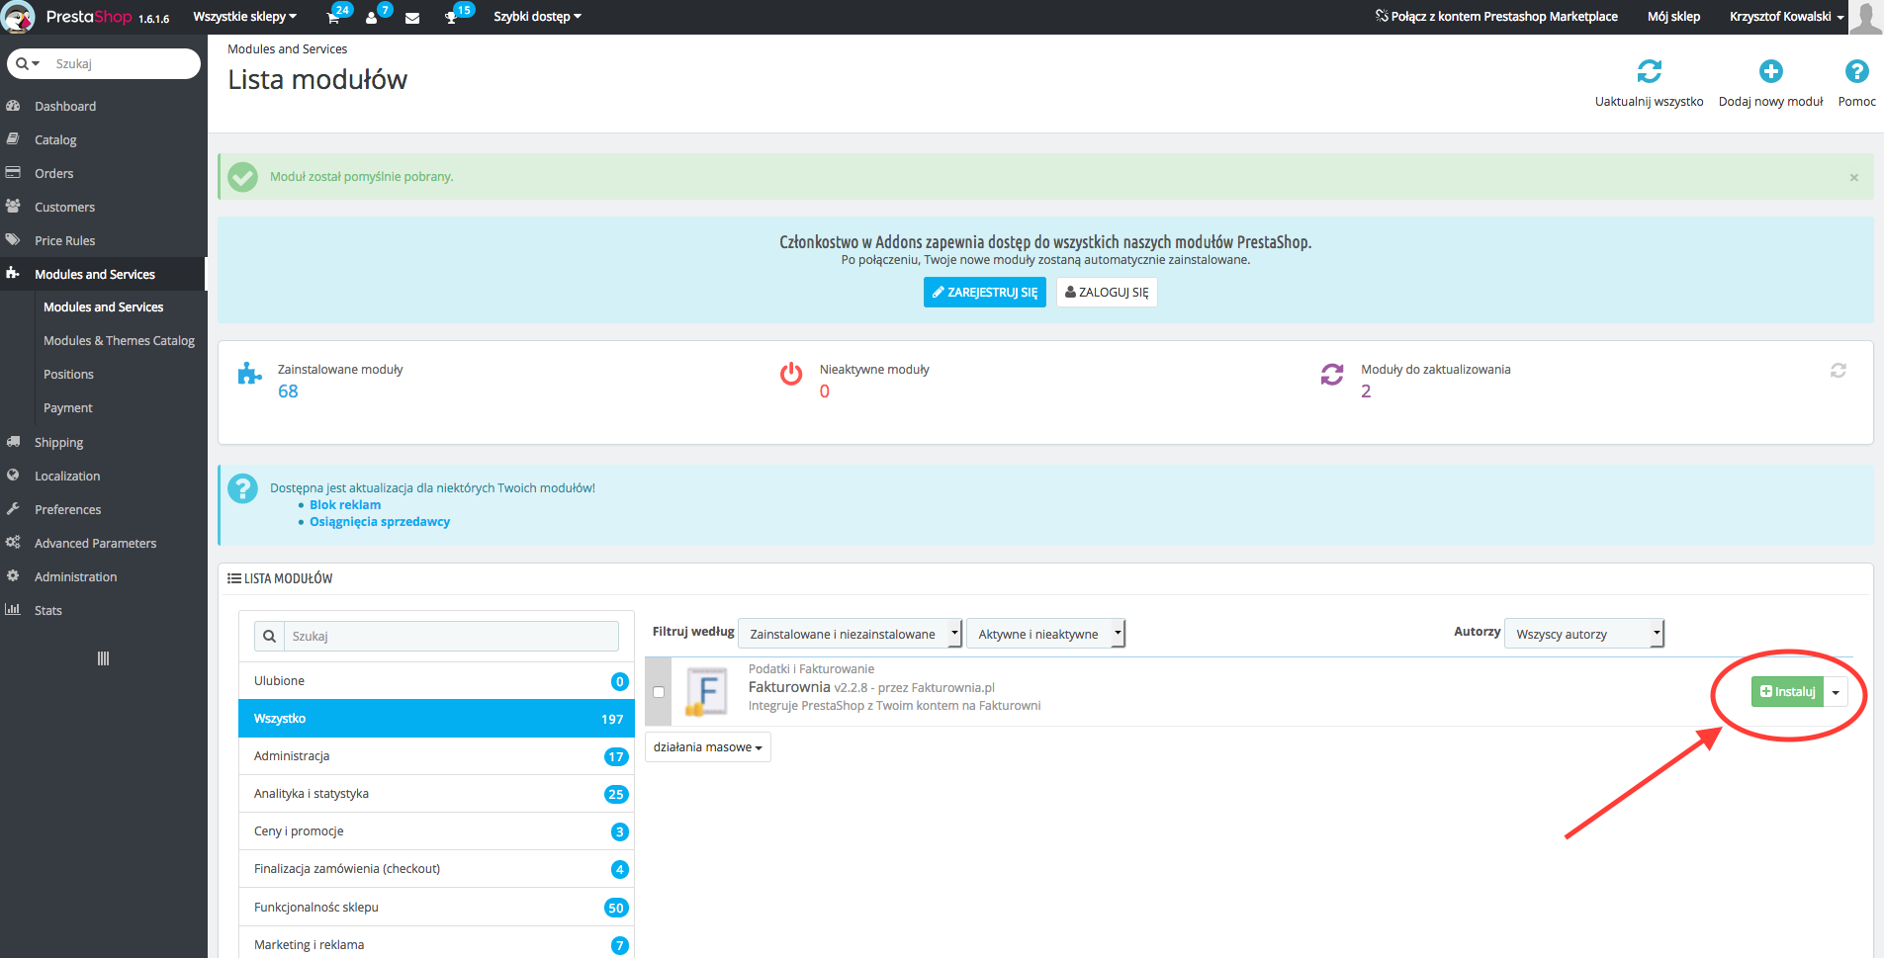1884x958 pixels.
Task: Open the Blok reklam update link
Action: (x=345, y=505)
